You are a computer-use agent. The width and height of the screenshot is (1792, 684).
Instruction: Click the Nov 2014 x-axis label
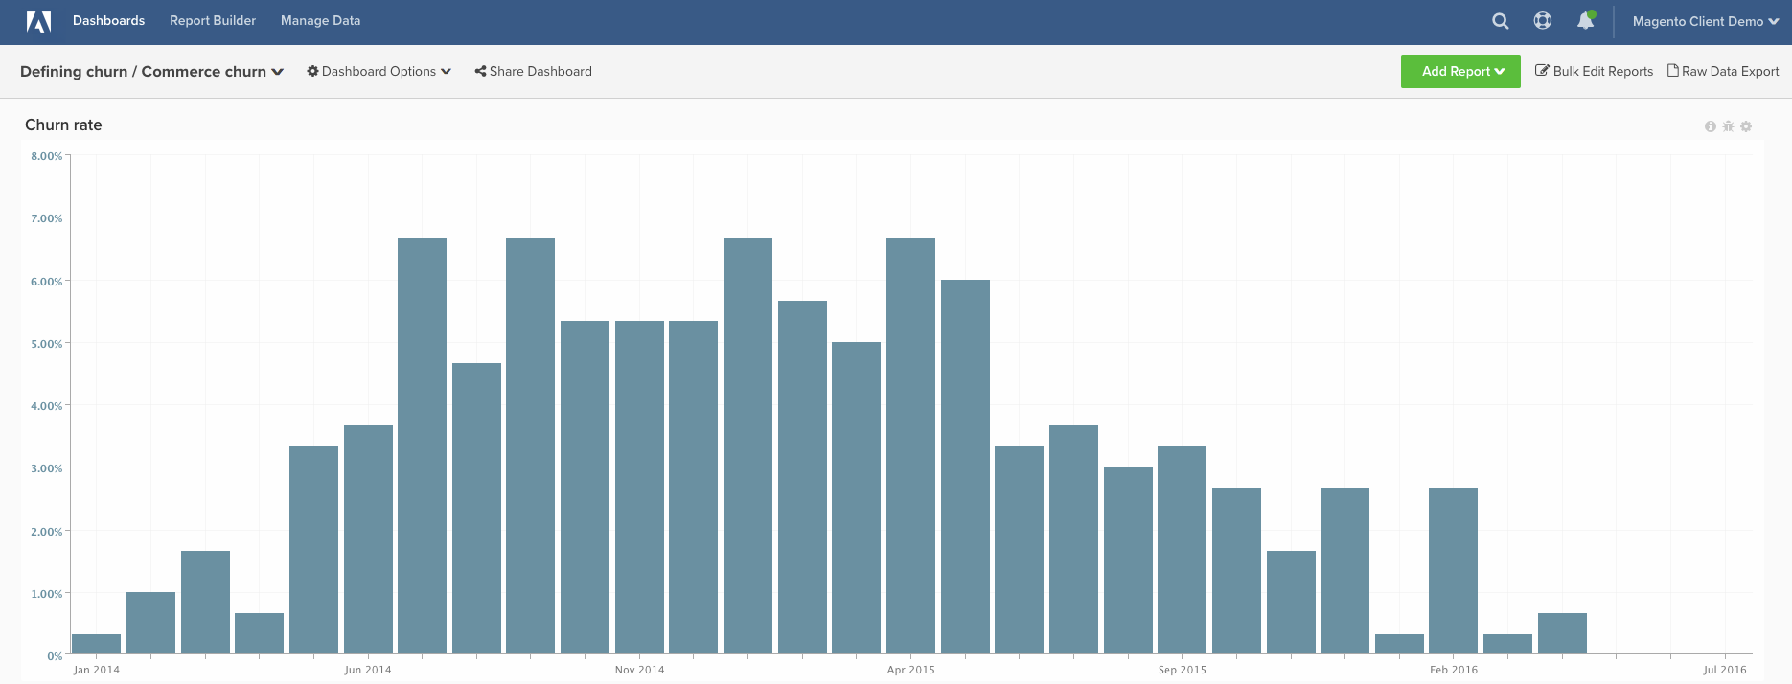[639, 670]
